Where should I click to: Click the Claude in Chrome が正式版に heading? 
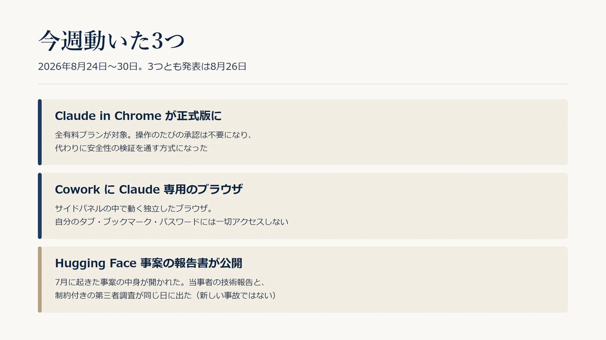click(x=138, y=116)
